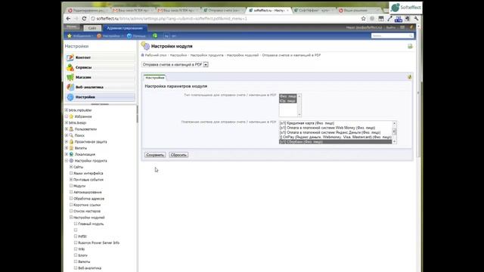Expand the bitrix.mpbuilder tree node
The height and width of the screenshot is (272, 484).
pos(67,110)
